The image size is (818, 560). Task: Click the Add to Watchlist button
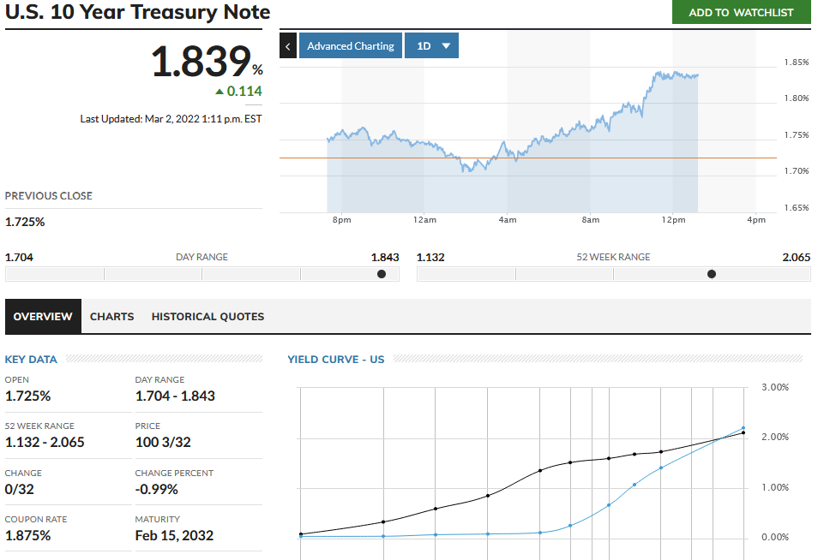(741, 12)
